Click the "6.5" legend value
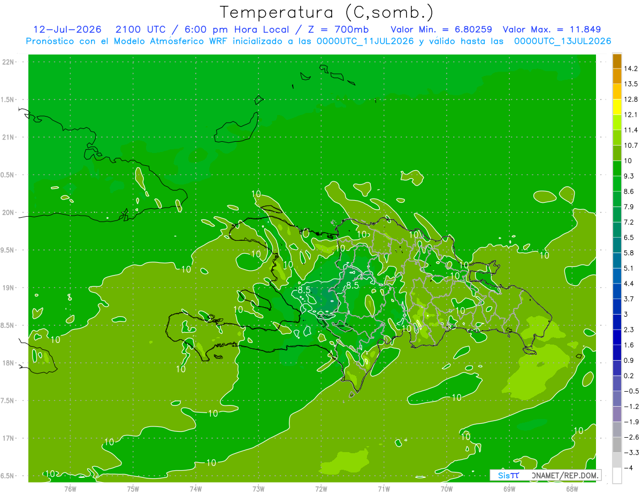642x496 pixels. 629,238
